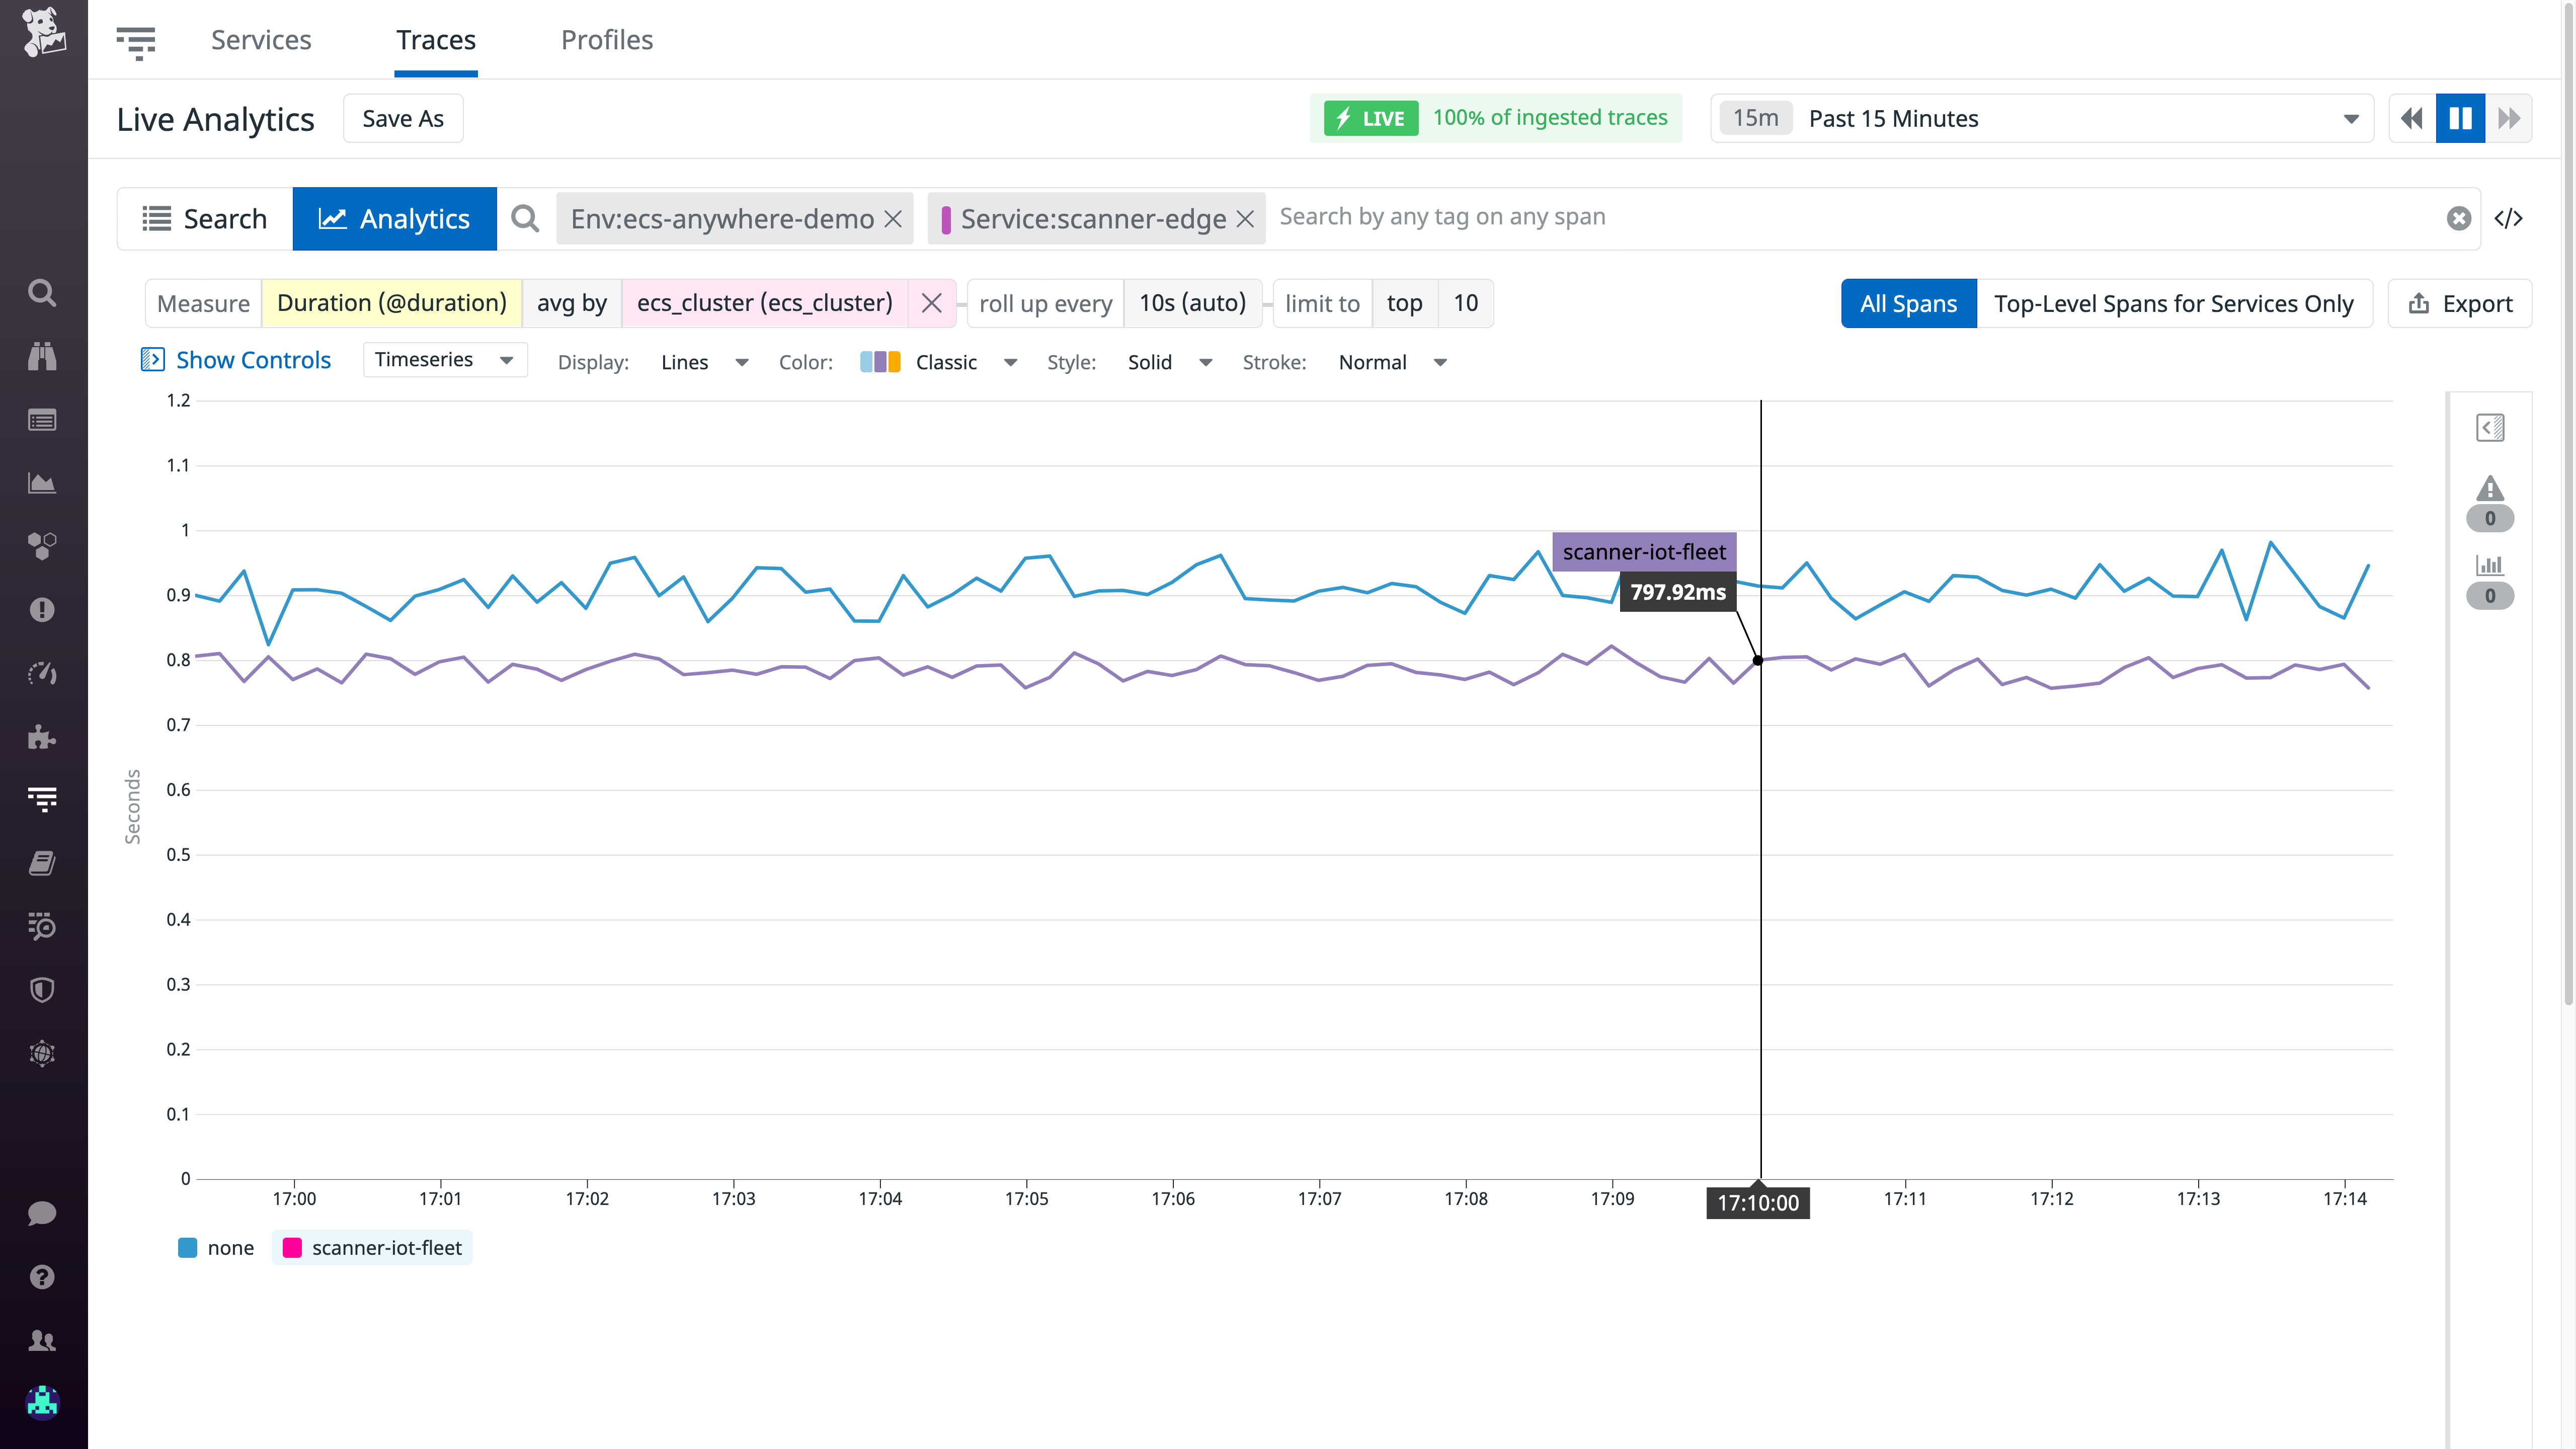This screenshot has width=2576, height=1449.
Task: Open the Dashboards graph icon in sidebar
Action: [42, 483]
